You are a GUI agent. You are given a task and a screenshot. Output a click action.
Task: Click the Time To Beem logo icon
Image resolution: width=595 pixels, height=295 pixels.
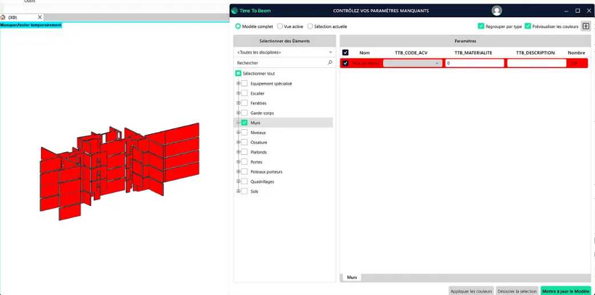coord(235,11)
